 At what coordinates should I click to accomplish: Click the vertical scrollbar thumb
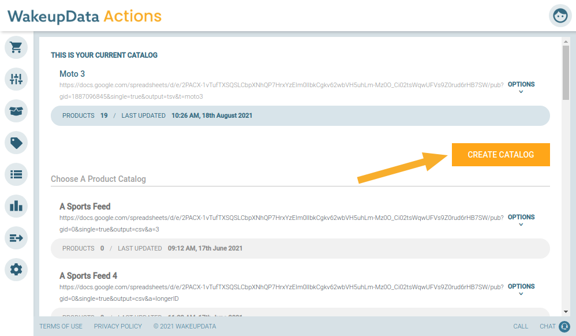point(566,72)
